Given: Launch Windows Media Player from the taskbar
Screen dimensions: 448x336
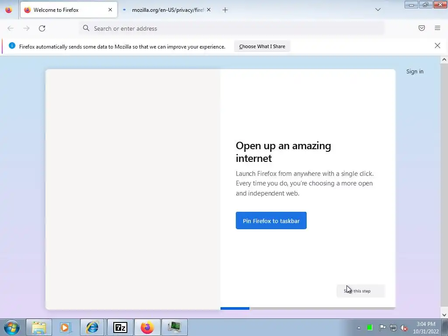Looking at the screenshot, I should click(66, 327).
